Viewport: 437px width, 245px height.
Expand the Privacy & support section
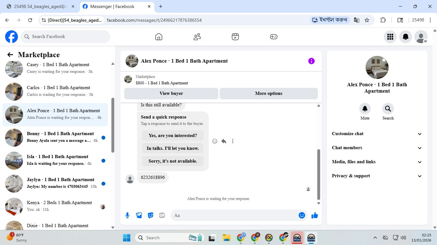click(377, 176)
